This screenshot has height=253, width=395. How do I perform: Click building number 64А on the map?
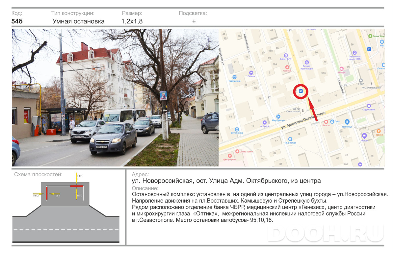324,73
